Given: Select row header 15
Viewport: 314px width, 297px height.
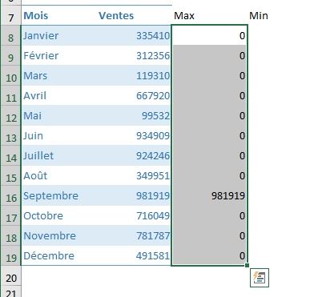Looking at the screenshot, I should [x=10, y=175].
